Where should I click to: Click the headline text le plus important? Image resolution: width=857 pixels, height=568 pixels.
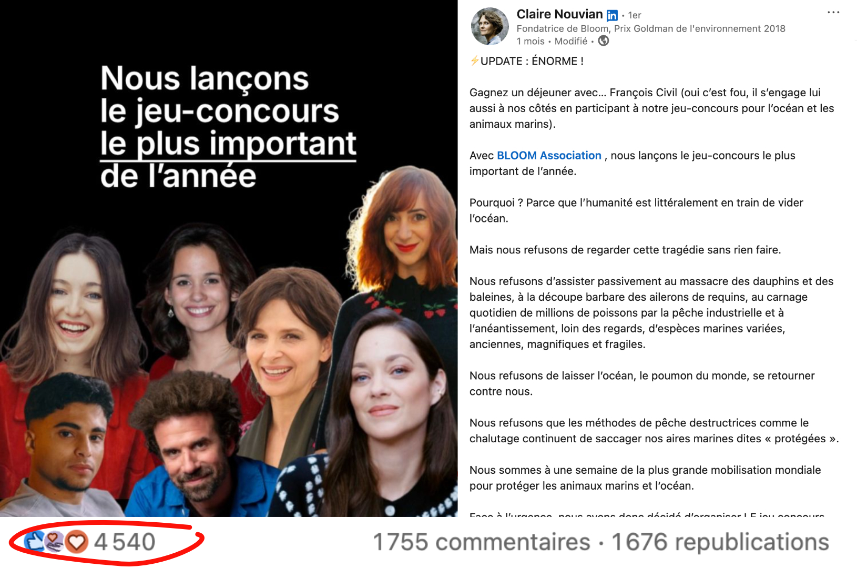[x=228, y=143]
